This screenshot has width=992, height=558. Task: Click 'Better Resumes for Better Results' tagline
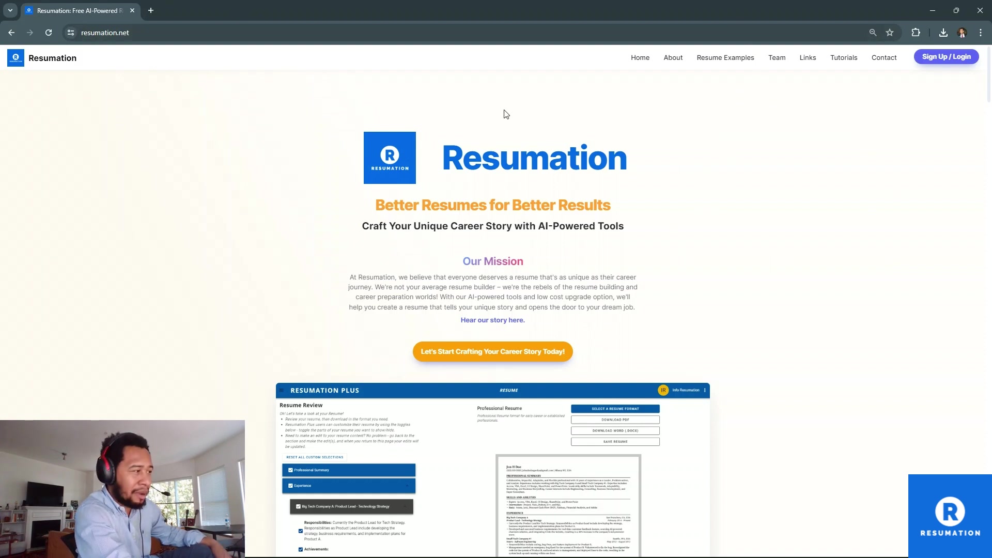493,205
